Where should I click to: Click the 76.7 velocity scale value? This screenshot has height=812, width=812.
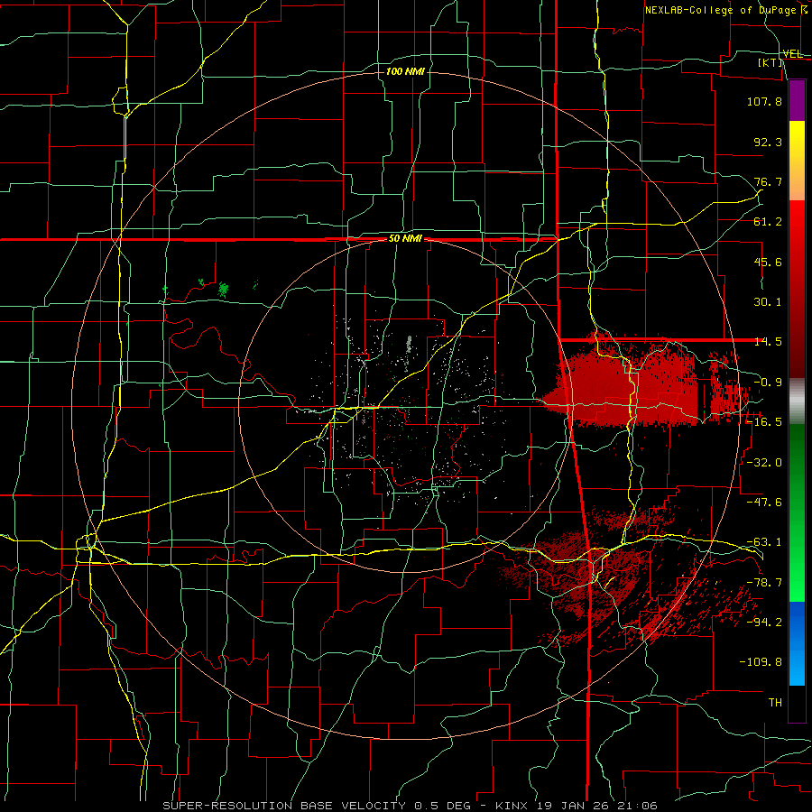pos(768,181)
